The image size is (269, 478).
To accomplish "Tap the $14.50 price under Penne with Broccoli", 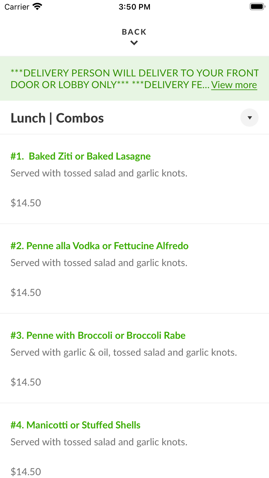I will pyautogui.click(x=26, y=382).
